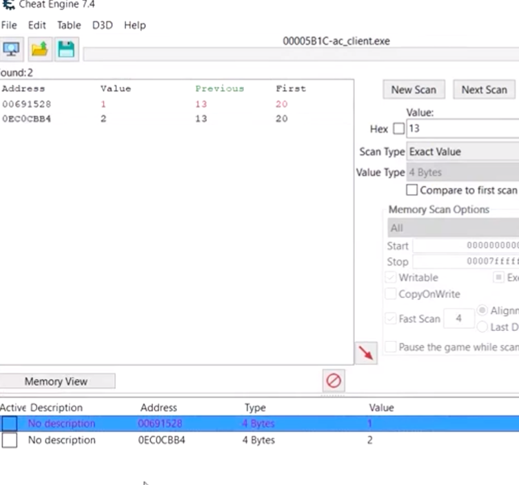Enable Compare to first scan checkbox
Screen dimensions: 519x485
412,190
